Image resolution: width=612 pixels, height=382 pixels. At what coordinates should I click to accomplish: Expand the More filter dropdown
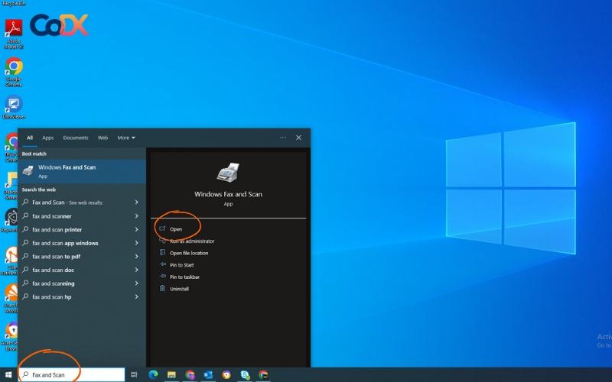(126, 138)
